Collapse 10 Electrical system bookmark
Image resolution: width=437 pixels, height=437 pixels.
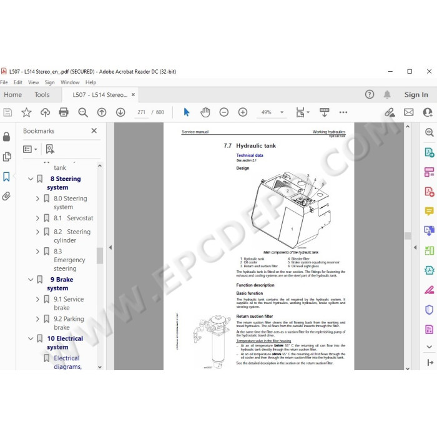click(x=31, y=338)
